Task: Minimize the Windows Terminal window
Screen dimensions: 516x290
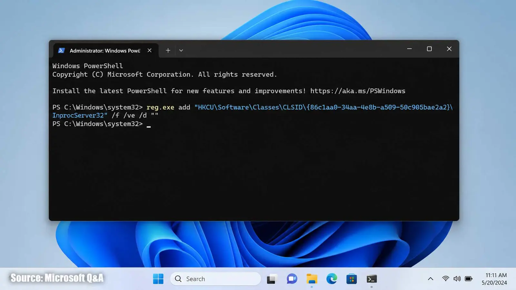Action: pos(409,49)
